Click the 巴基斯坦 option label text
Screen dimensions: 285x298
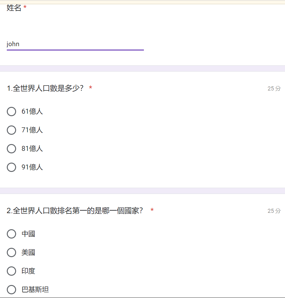(x=35, y=290)
